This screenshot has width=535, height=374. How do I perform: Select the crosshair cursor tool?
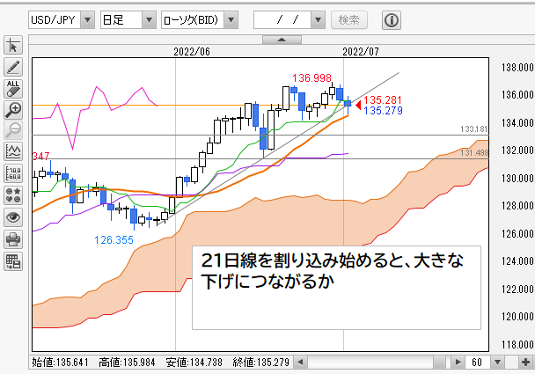[13, 46]
